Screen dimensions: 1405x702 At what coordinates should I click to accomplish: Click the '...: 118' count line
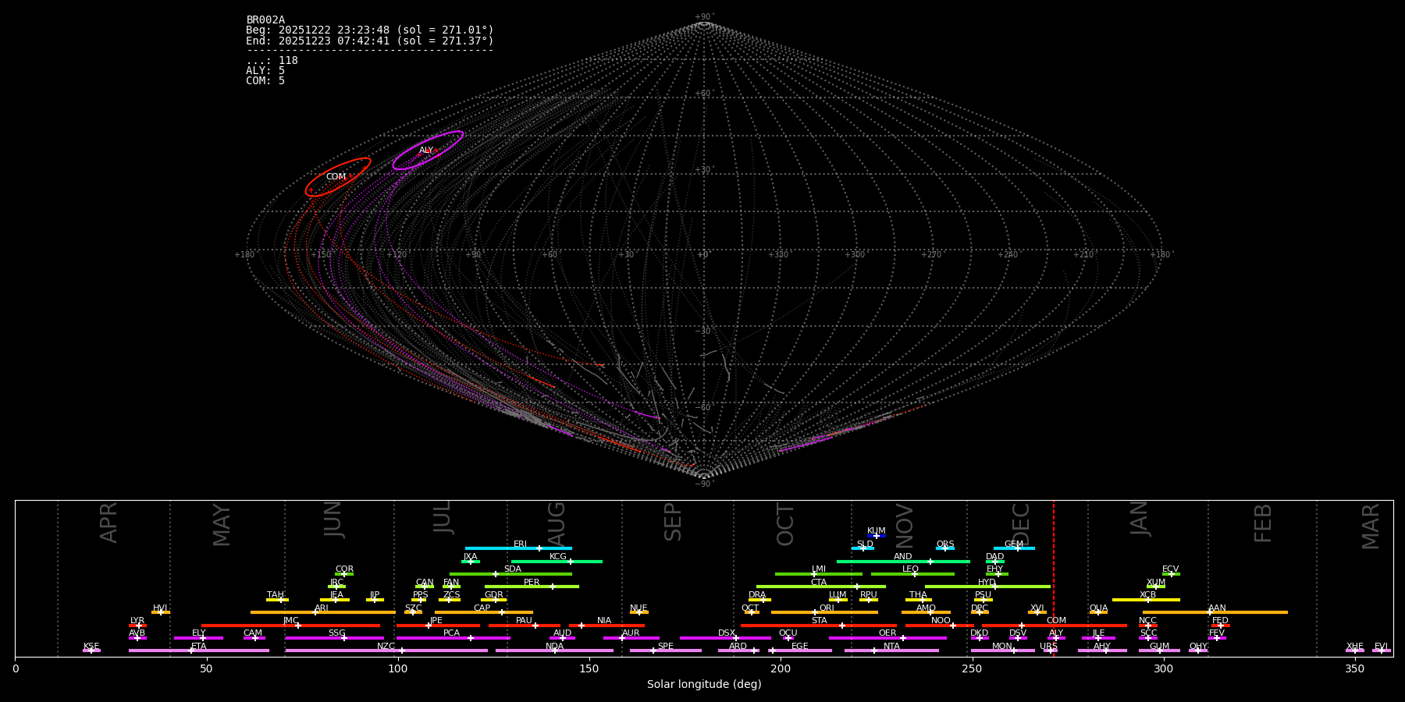pyautogui.click(x=272, y=61)
